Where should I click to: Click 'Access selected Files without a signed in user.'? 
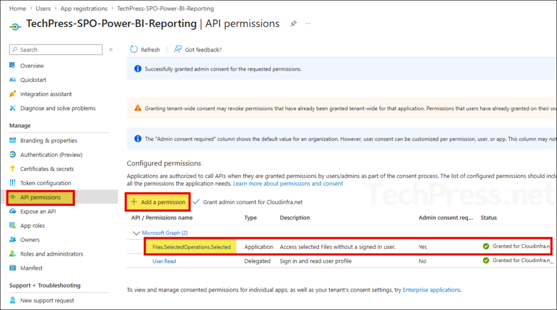tap(337, 247)
